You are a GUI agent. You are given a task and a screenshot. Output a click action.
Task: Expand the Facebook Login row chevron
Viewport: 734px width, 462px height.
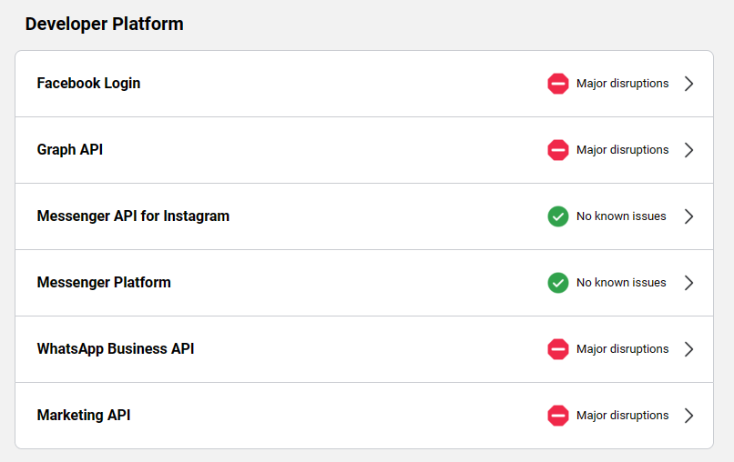[x=688, y=84]
